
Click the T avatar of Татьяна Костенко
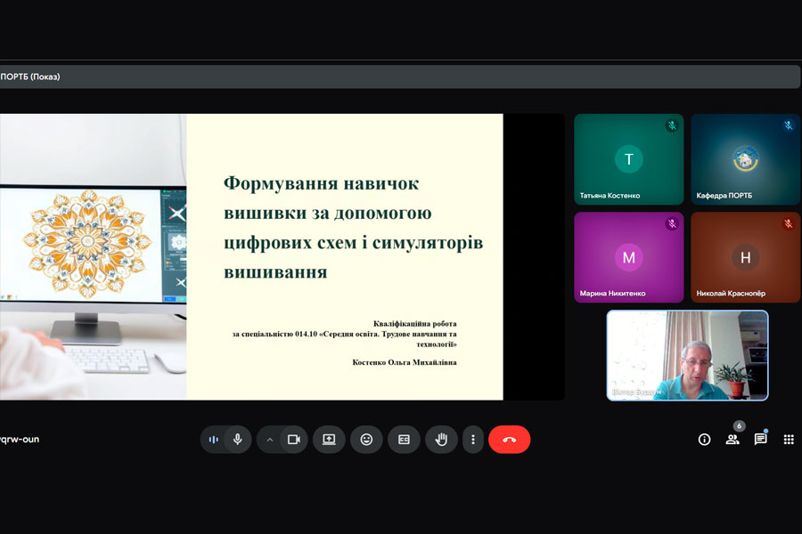coord(628,159)
